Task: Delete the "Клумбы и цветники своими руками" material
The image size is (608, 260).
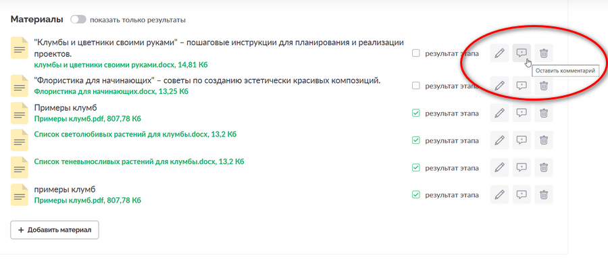Action: pos(544,53)
